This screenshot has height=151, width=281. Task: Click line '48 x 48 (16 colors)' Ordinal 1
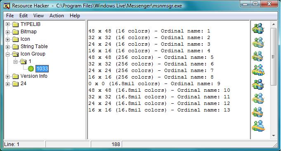(149, 31)
